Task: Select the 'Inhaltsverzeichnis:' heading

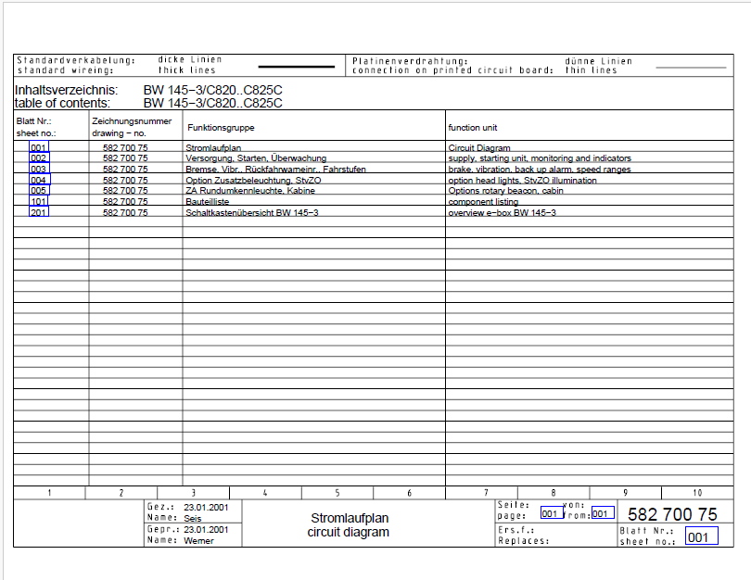Action: [x=66, y=90]
